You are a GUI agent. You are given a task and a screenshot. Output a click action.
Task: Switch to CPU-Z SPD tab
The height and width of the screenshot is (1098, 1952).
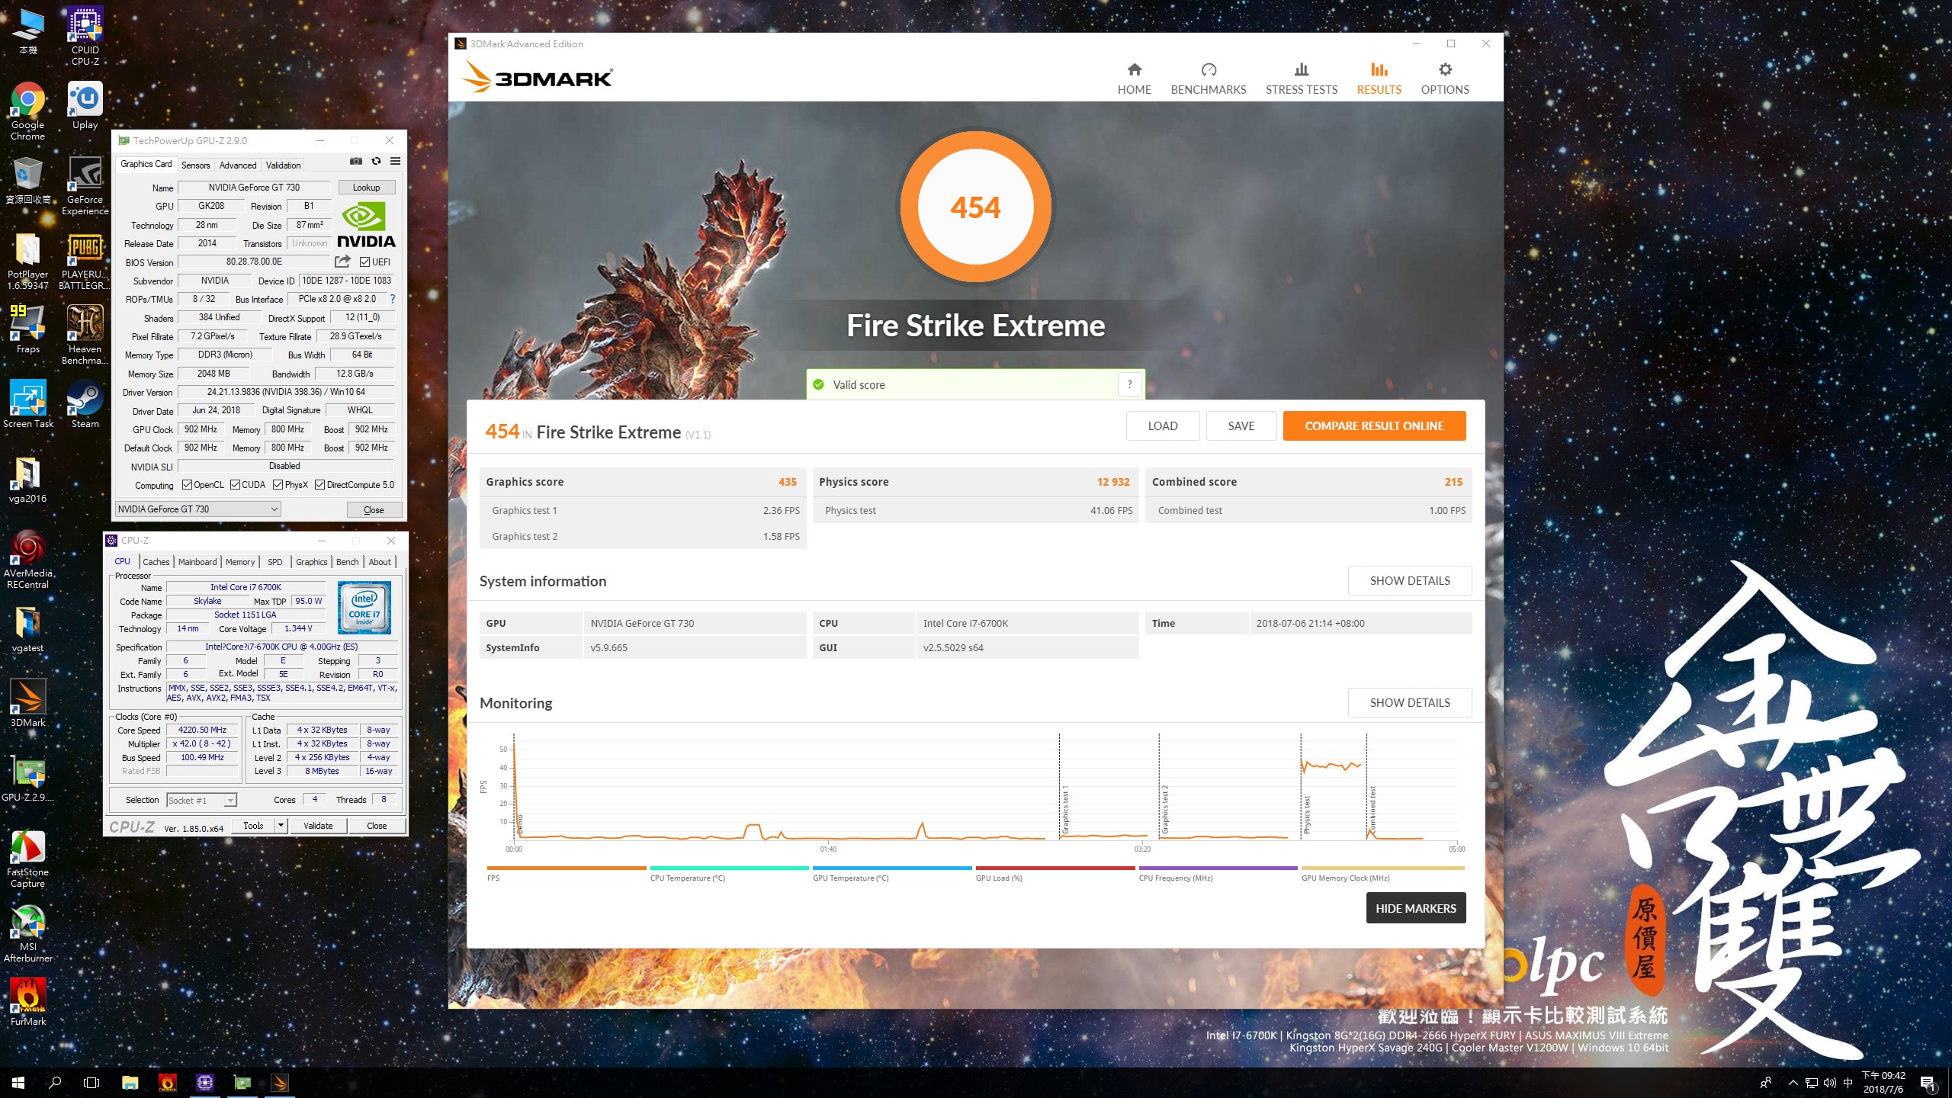point(274,562)
